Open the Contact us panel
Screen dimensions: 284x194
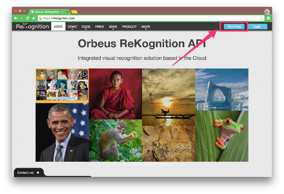(28, 172)
